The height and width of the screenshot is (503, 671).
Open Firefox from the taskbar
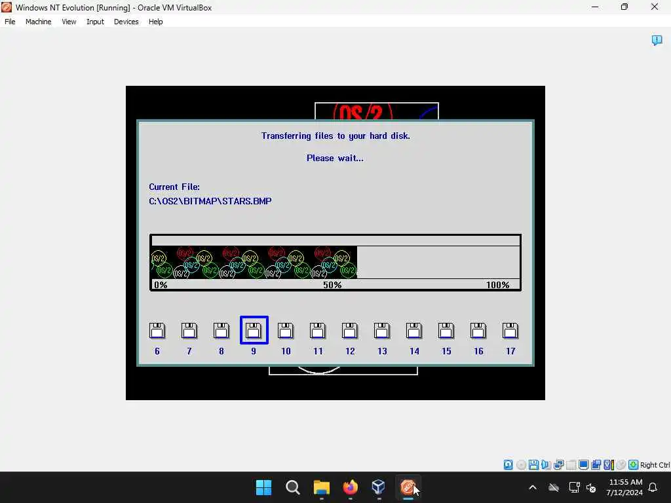tap(351, 487)
